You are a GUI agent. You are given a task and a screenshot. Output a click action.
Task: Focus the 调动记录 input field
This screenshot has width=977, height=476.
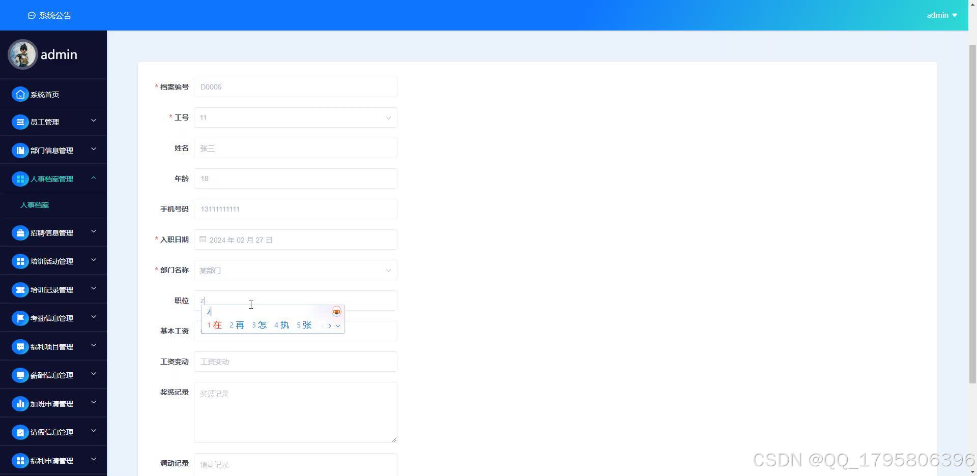tap(296, 464)
